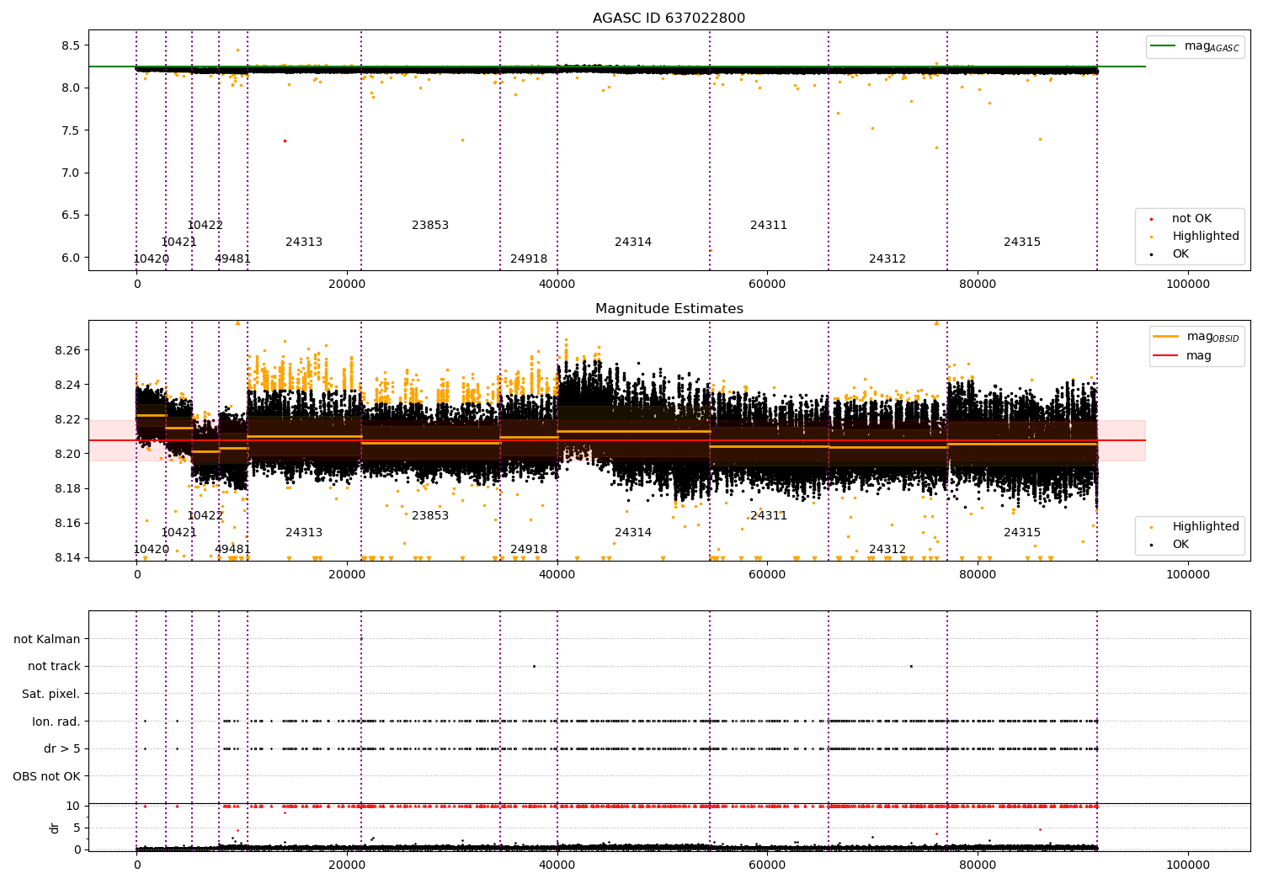Screen dimensions: 1263x884
Task: Select the 'dr > 5' row label
Action: (x=62, y=749)
